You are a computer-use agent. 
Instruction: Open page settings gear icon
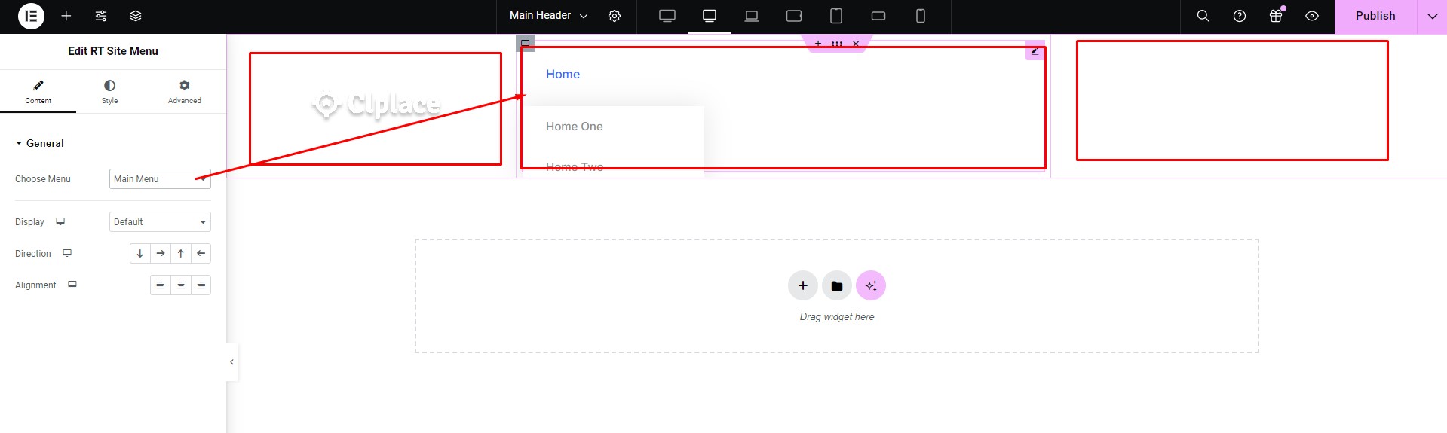(615, 16)
